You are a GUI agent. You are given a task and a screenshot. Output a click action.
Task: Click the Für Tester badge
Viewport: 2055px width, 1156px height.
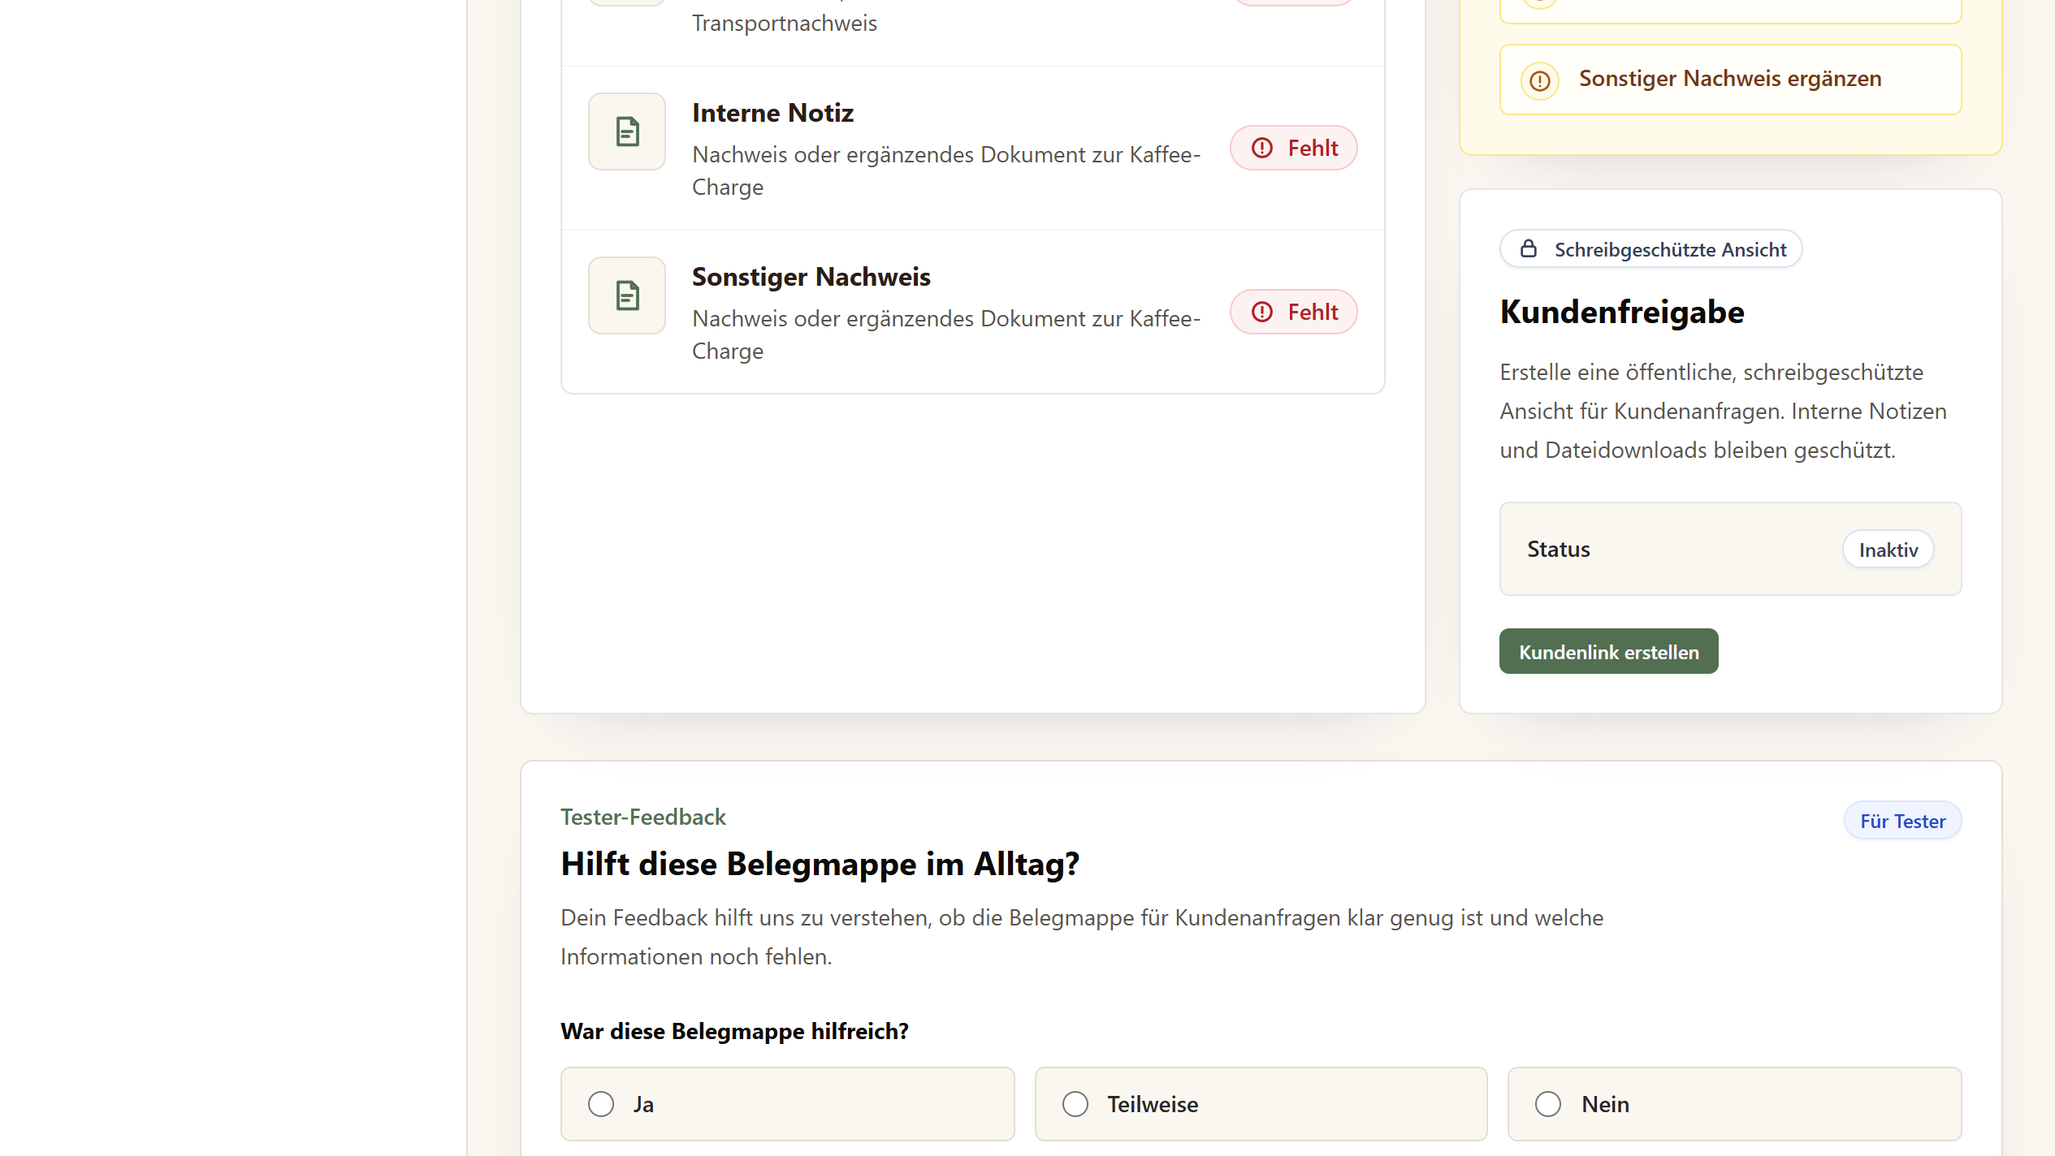tap(1902, 821)
